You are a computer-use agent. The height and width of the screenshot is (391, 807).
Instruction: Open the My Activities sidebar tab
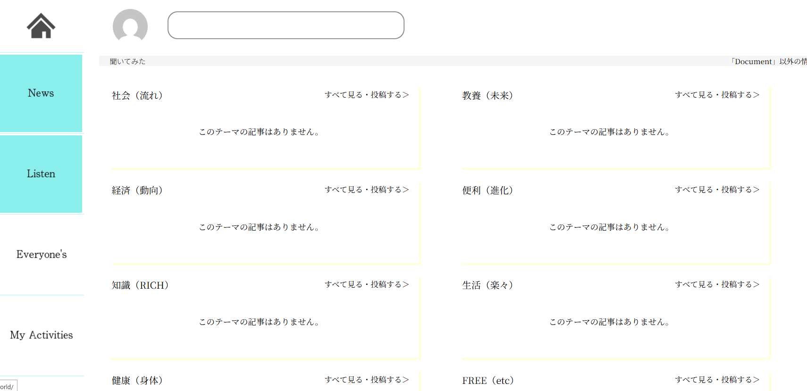point(41,335)
